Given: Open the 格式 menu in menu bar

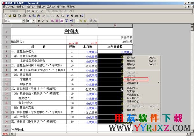Looking at the screenshot, I should coord(31,7).
